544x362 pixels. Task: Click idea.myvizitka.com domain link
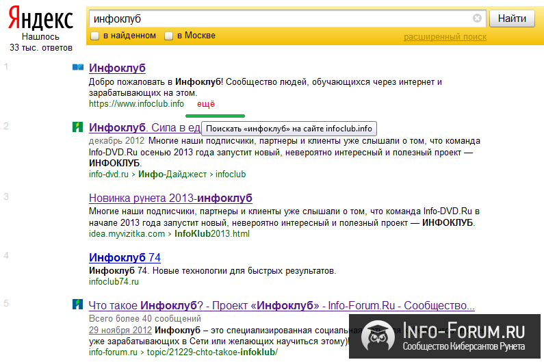point(127,234)
